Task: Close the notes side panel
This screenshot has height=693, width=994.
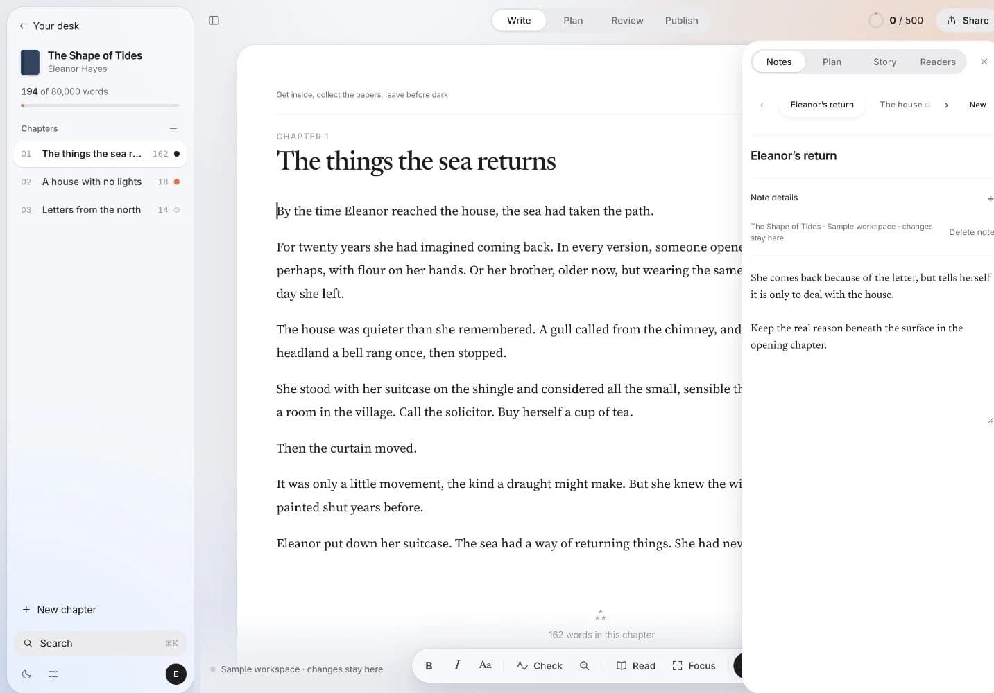Action: click(x=984, y=62)
